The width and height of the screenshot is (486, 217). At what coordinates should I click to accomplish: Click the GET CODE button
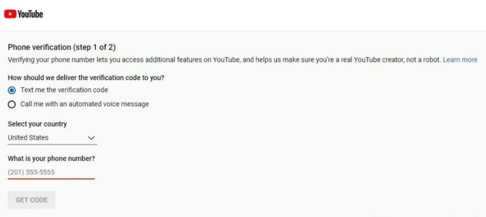tap(31, 200)
